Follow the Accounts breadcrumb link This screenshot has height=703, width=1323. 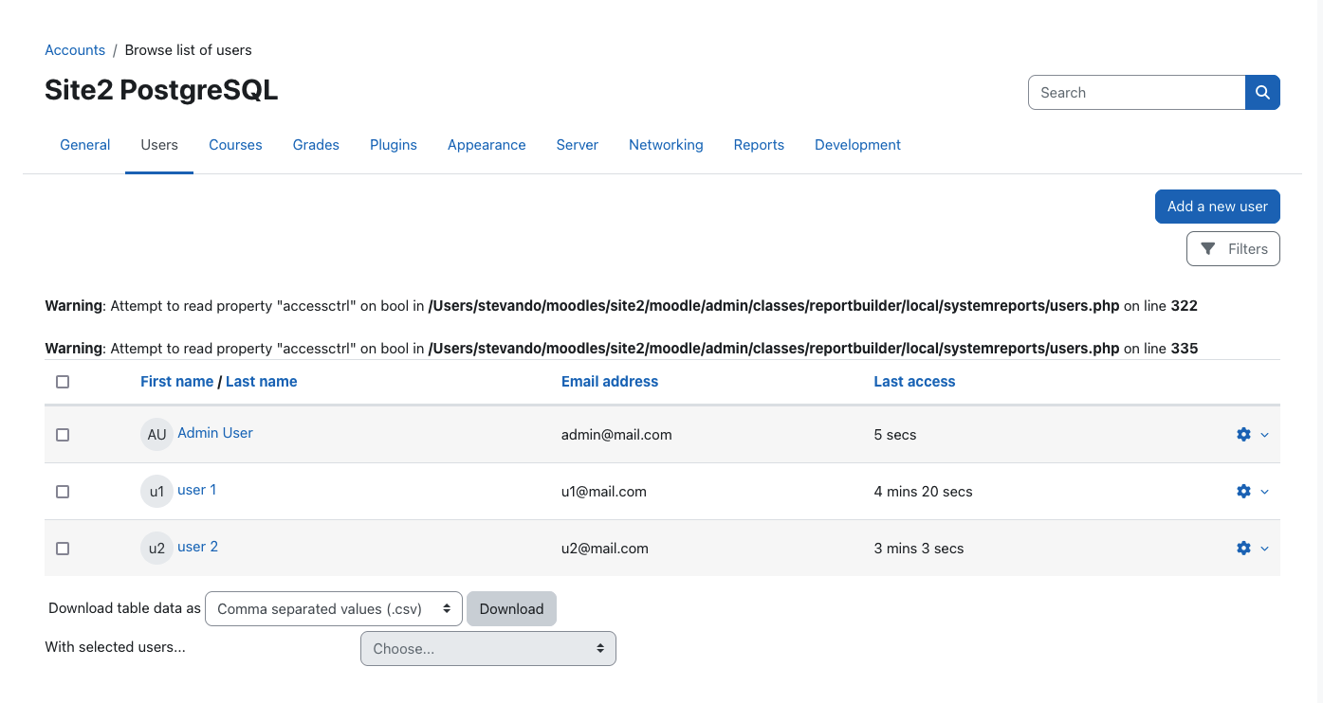[x=75, y=50]
